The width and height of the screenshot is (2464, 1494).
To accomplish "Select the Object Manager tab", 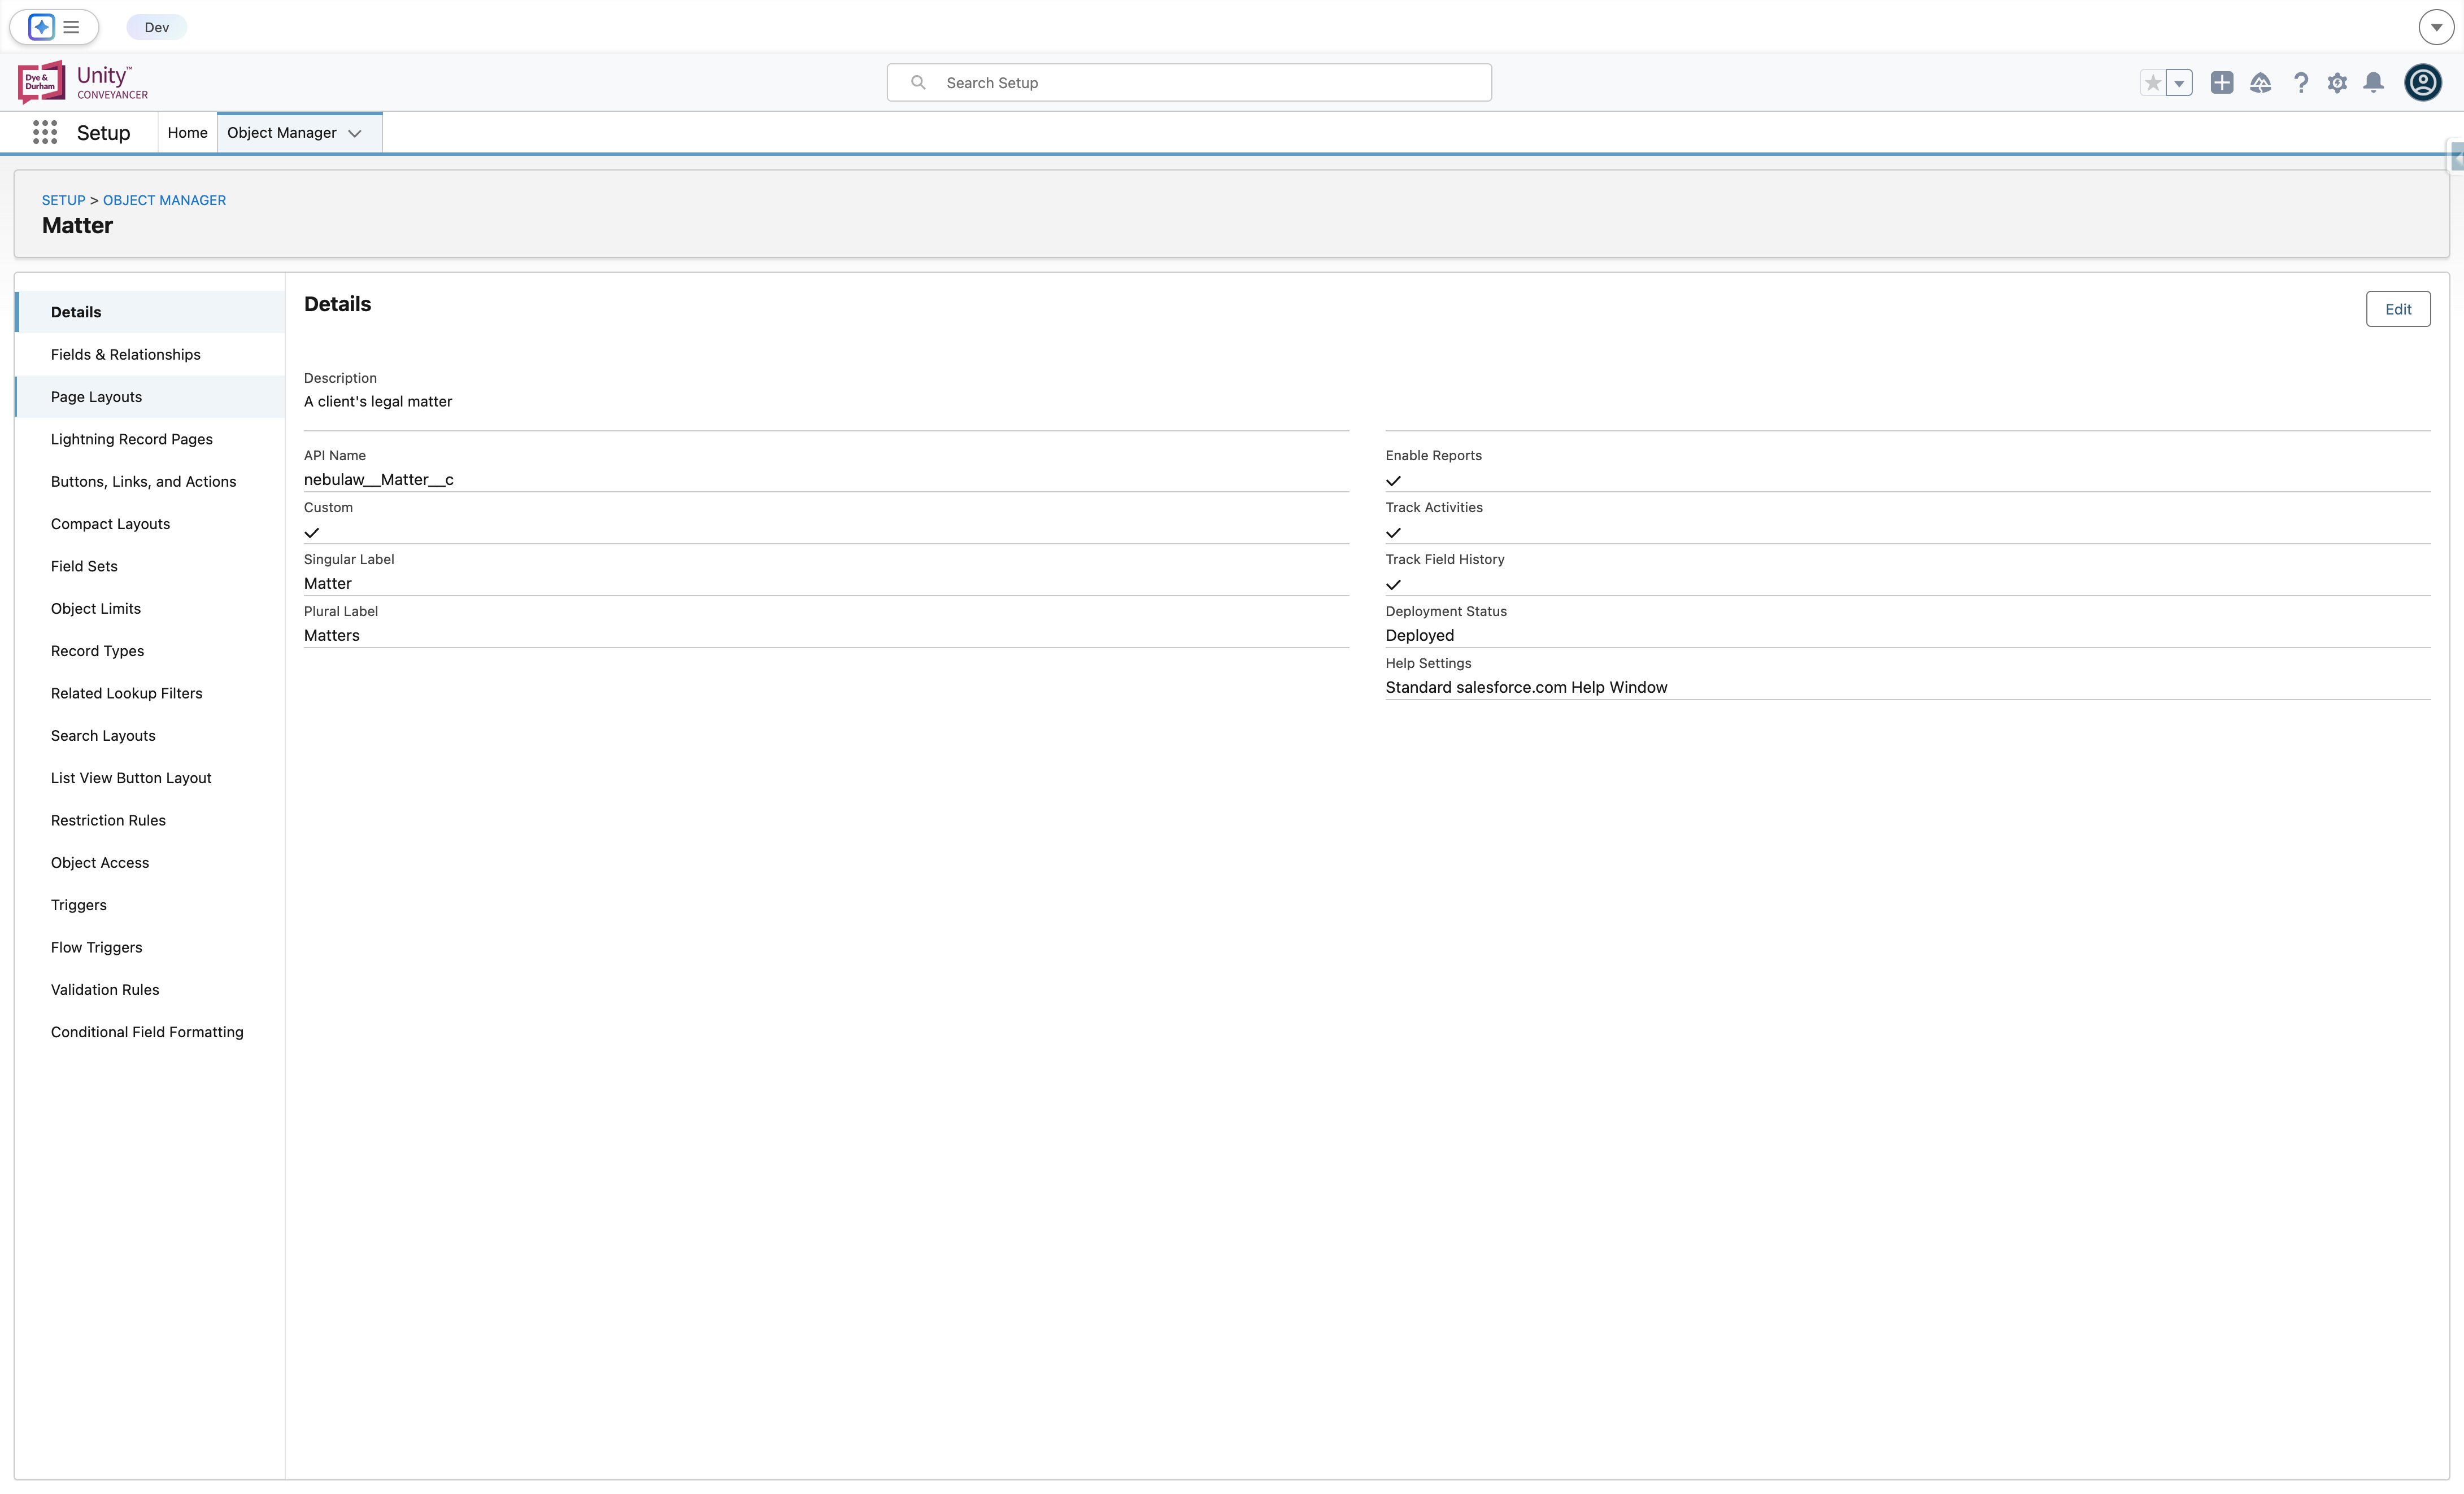I will pyautogui.click(x=282, y=133).
